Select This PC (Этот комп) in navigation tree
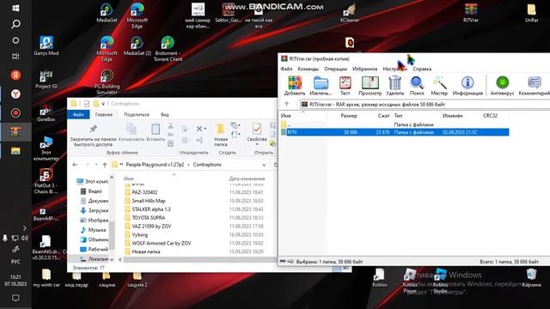 click(x=93, y=181)
